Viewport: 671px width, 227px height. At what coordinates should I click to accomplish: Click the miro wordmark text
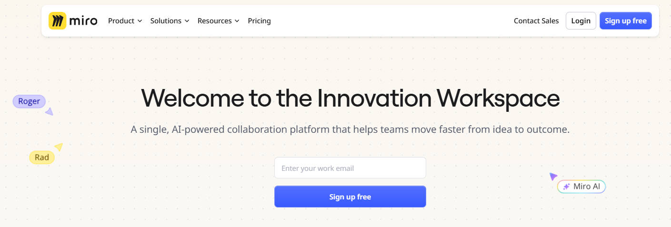coord(83,21)
